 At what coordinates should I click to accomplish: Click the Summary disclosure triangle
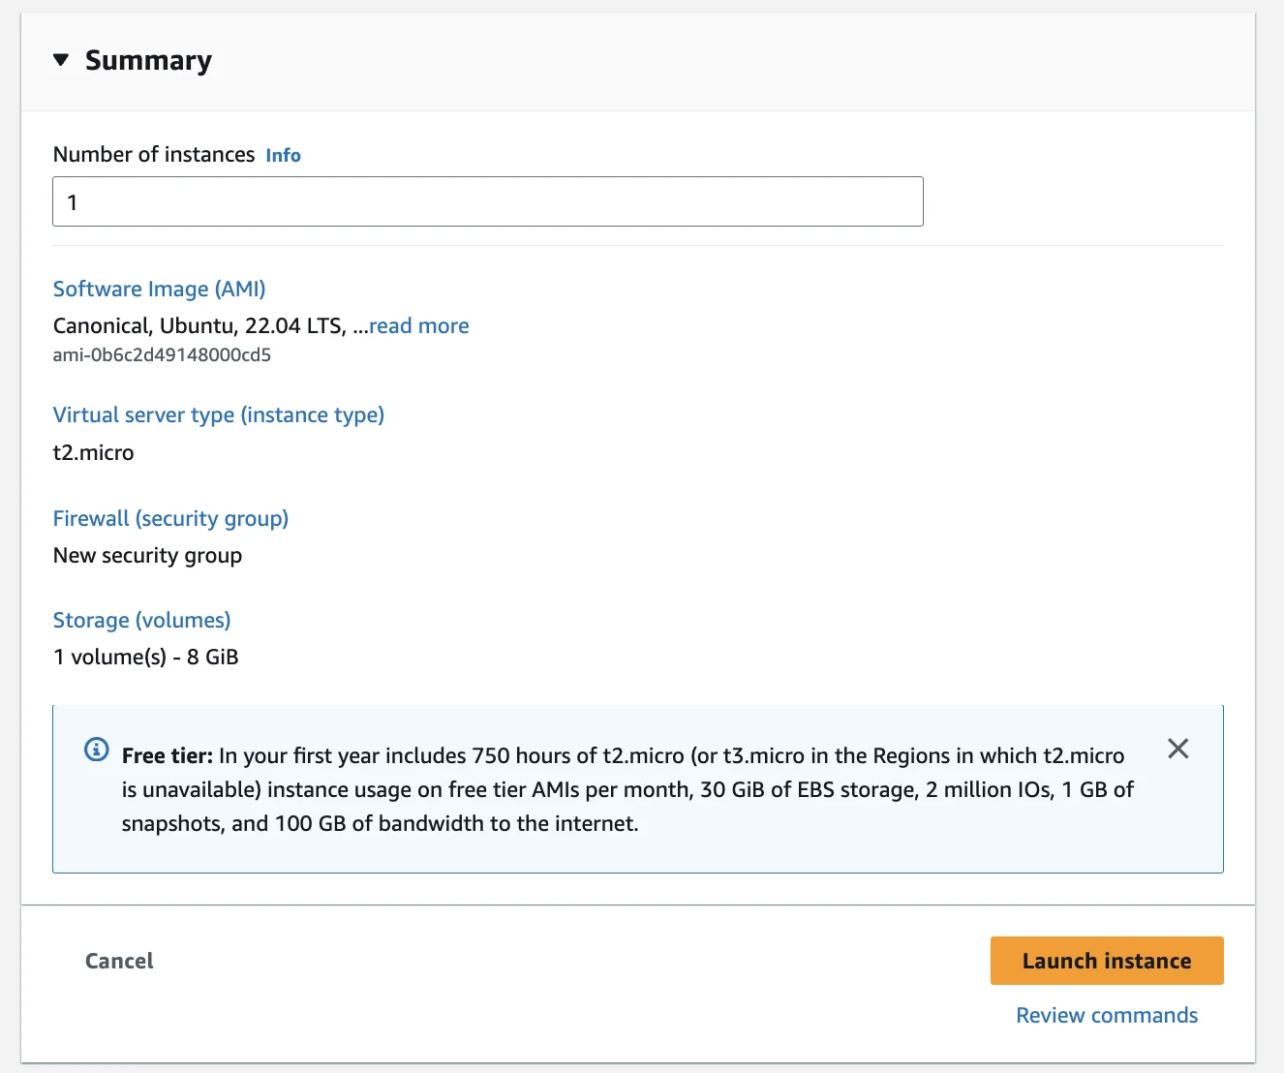point(62,59)
